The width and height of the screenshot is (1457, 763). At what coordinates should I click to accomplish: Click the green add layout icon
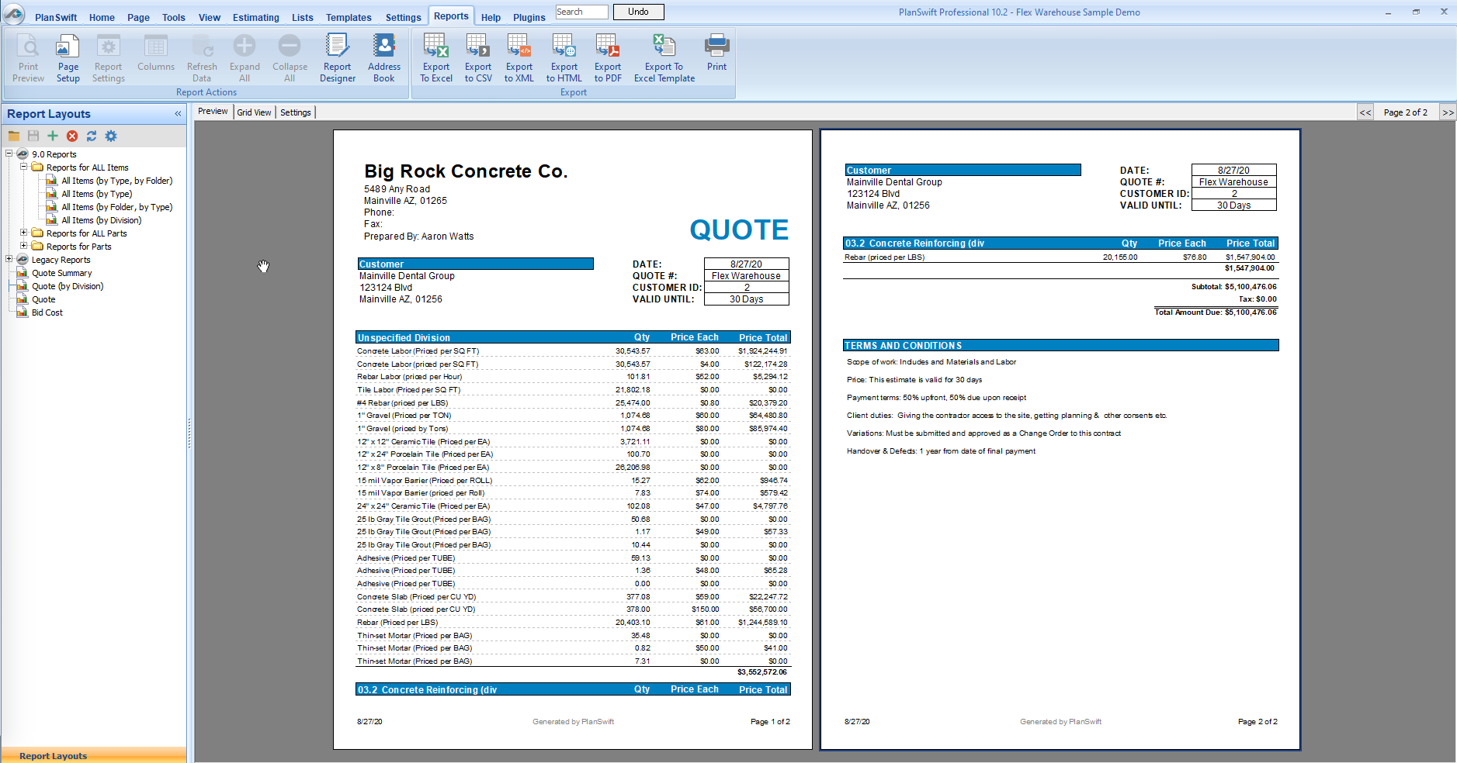coord(53,136)
